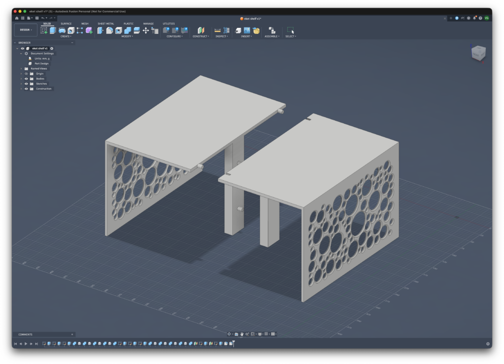
Task: Open the Inspect dropdown label
Action: (221, 36)
